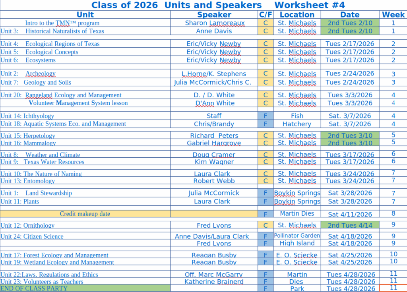Click the 'Sat 4/11/2026' date cell
The height and width of the screenshot is (292, 407).
coord(350,214)
